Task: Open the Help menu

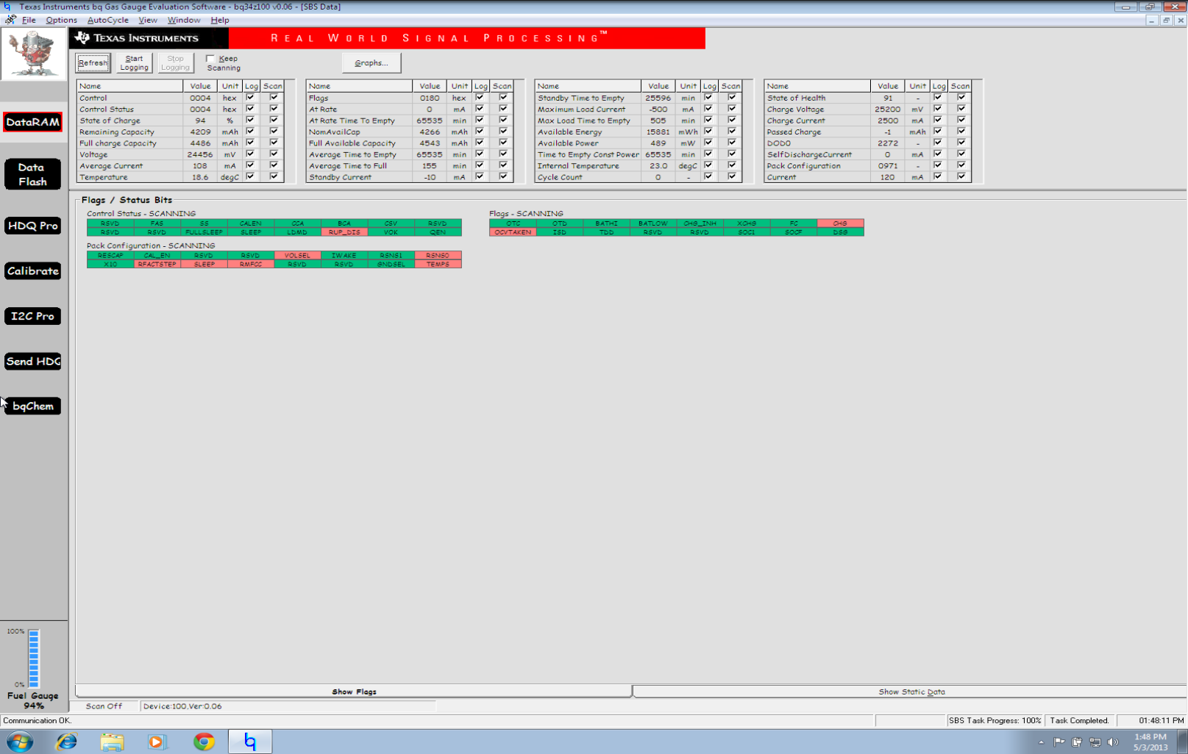Action: coord(220,20)
